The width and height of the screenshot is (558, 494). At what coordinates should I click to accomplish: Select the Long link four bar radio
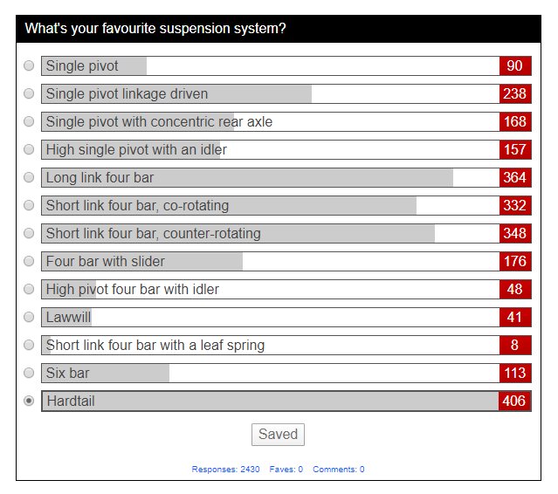point(29,177)
